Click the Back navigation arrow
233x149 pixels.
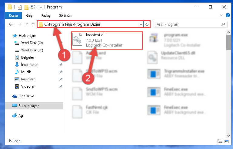[x=11, y=24]
